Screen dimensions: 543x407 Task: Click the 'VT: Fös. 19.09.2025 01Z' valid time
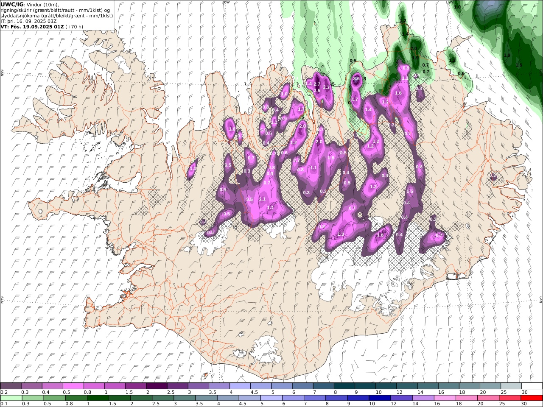pyautogui.click(x=32, y=26)
